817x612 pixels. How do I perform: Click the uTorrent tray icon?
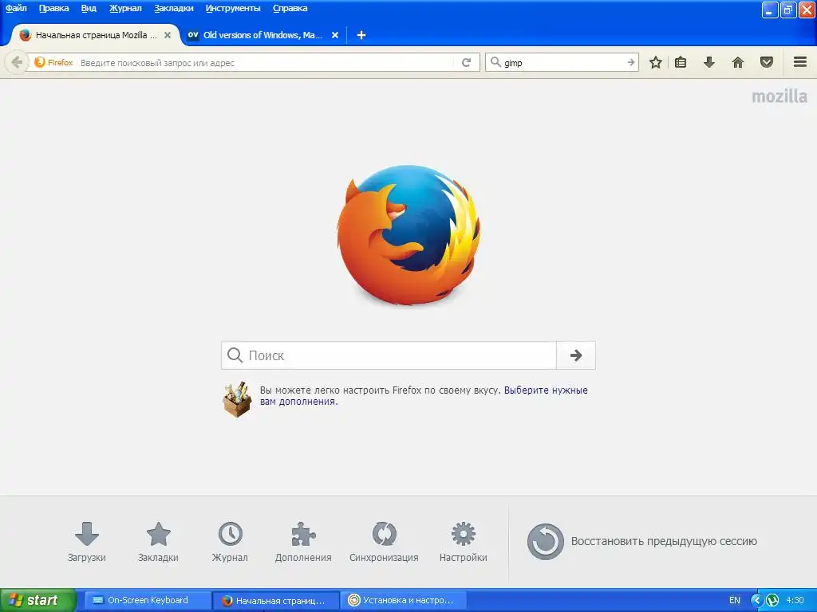click(772, 600)
